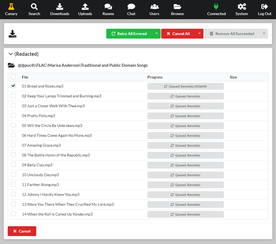
Task: Select the Canary flask logo
Action: point(11,9)
